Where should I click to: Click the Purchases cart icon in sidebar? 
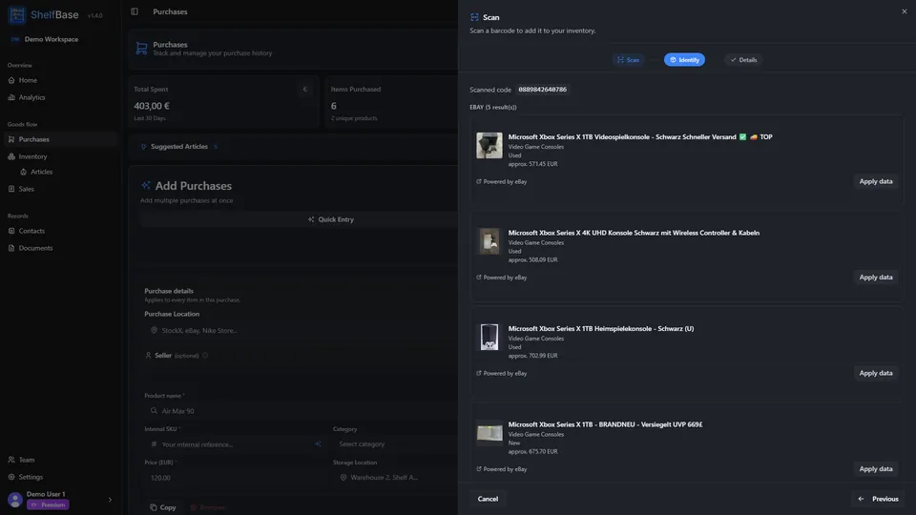pyautogui.click(x=11, y=139)
